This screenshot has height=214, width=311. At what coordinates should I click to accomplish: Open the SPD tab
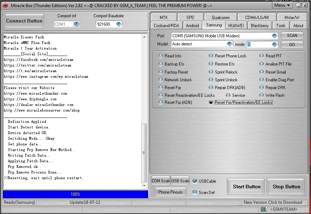[190, 18]
